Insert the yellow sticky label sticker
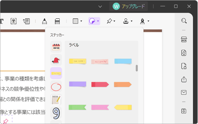 tap(78, 61)
